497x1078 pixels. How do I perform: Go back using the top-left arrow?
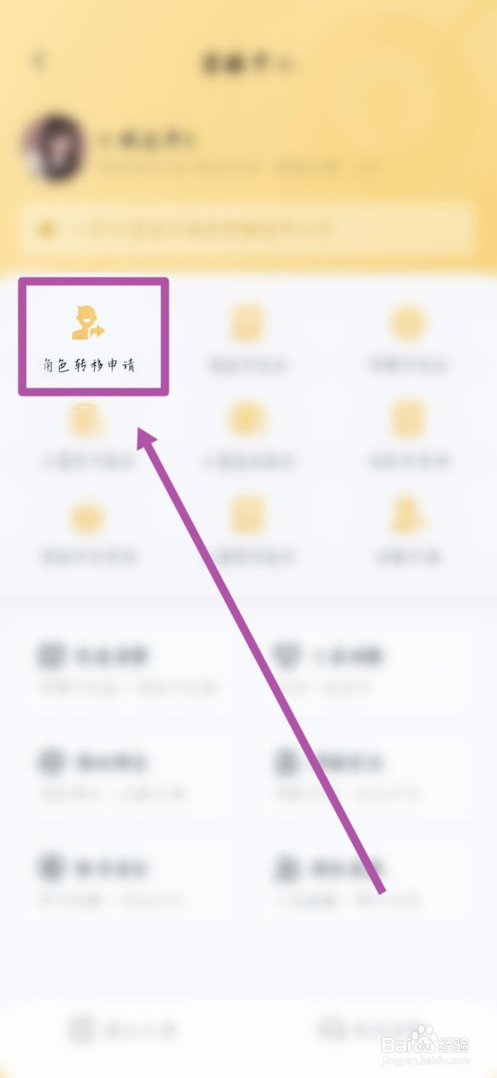coord(40,61)
